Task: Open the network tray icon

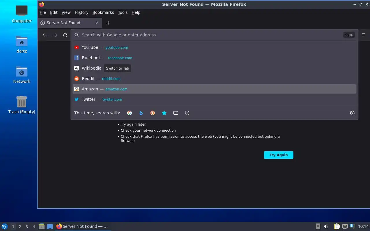Action: 345,226
